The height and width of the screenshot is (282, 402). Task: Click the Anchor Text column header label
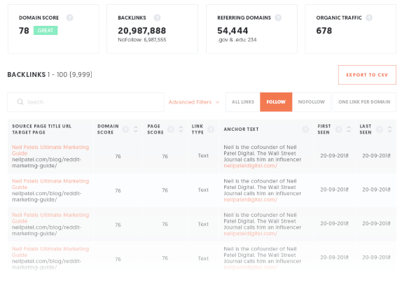point(241,129)
